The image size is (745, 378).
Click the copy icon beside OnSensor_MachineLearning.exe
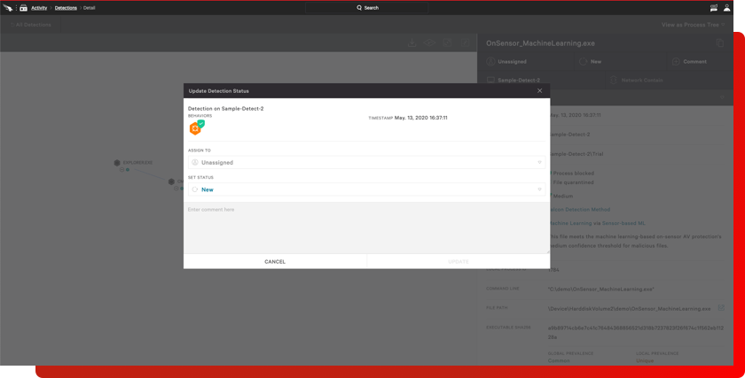[720, 42]
